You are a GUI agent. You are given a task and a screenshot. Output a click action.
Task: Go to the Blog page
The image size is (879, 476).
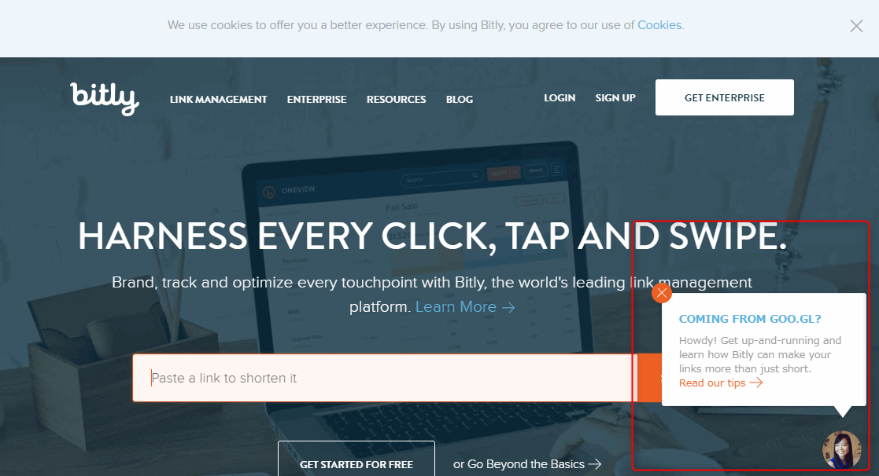(460, 99)
